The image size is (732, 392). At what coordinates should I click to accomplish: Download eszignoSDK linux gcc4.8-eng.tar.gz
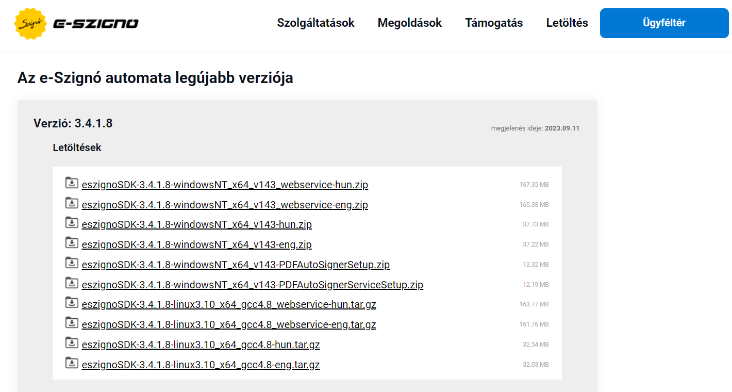(201, 365)
